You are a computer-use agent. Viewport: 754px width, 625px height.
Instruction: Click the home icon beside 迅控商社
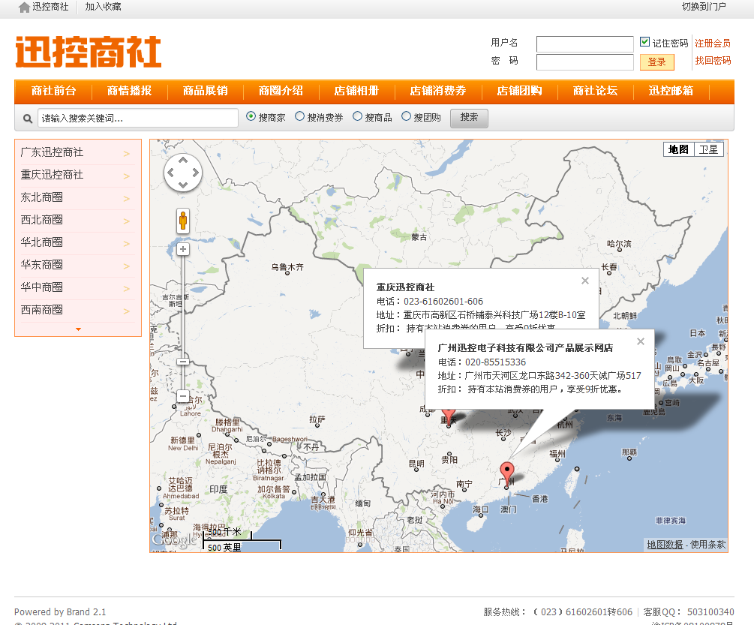24,8
